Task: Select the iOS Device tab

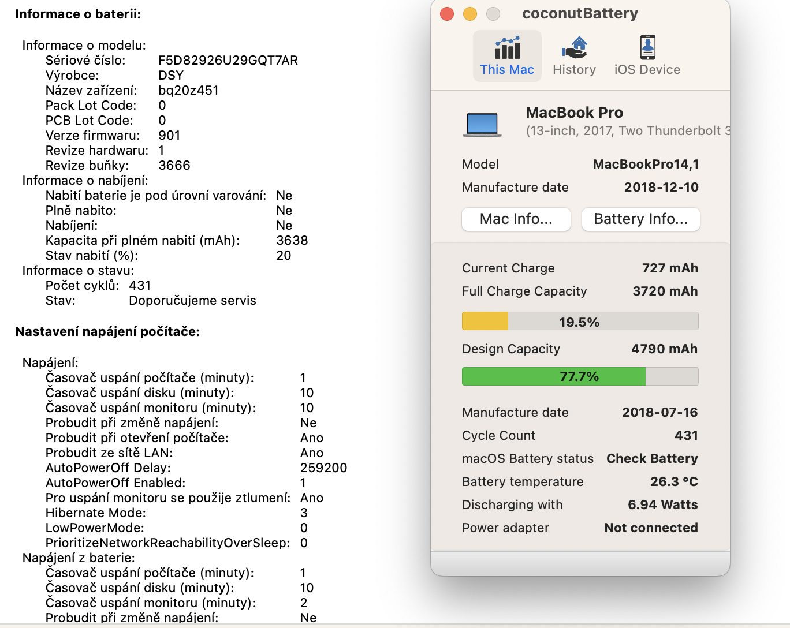Action: [x=647, y=56]
